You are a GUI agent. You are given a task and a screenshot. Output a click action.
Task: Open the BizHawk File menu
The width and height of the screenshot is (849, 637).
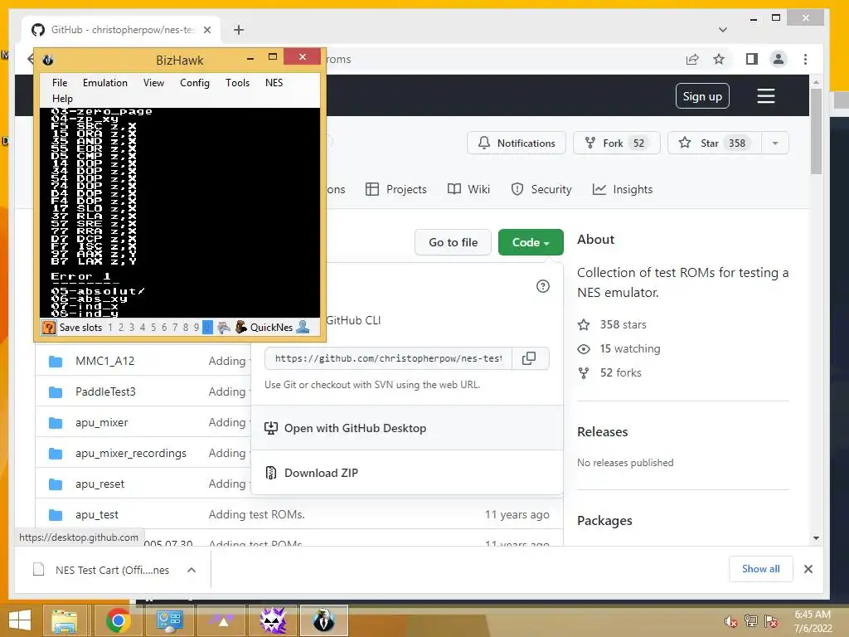coord(60,83)
